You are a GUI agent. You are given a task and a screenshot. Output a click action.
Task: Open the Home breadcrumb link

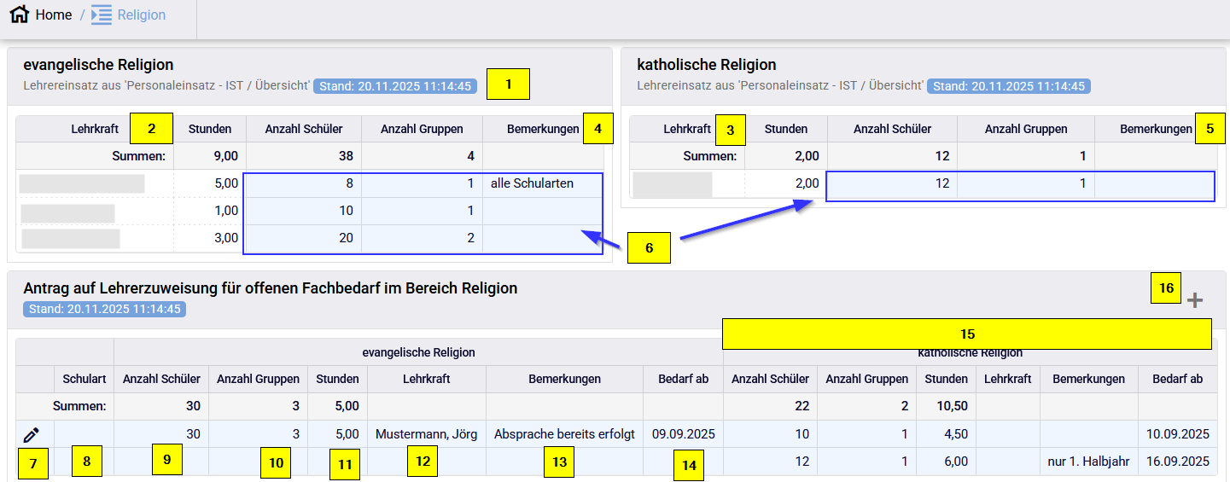pos(53,15)
